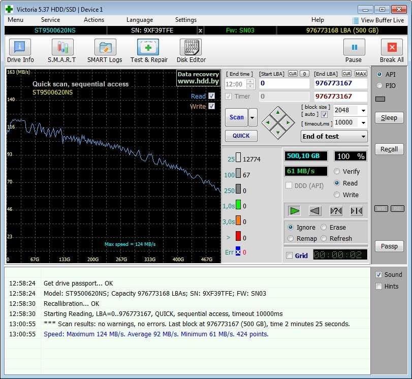The image size is (412, 379).
Task: Select the Remap radio option
Action: (x=291, y=238)
